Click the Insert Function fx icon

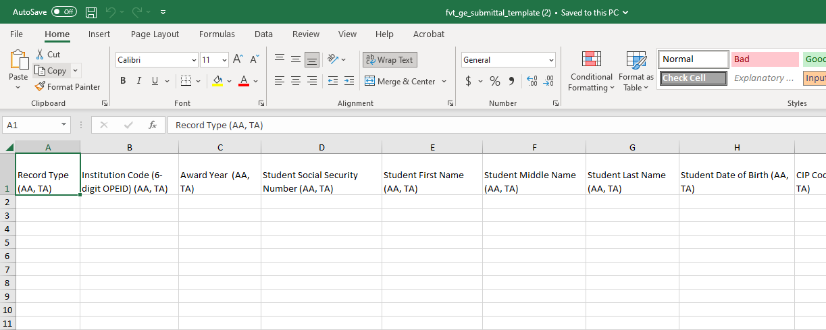[153, 125]
